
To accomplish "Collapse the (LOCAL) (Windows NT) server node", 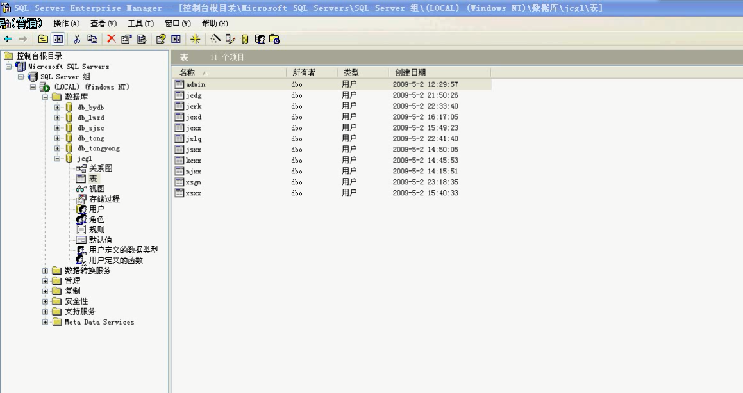I will pos(33,87).
